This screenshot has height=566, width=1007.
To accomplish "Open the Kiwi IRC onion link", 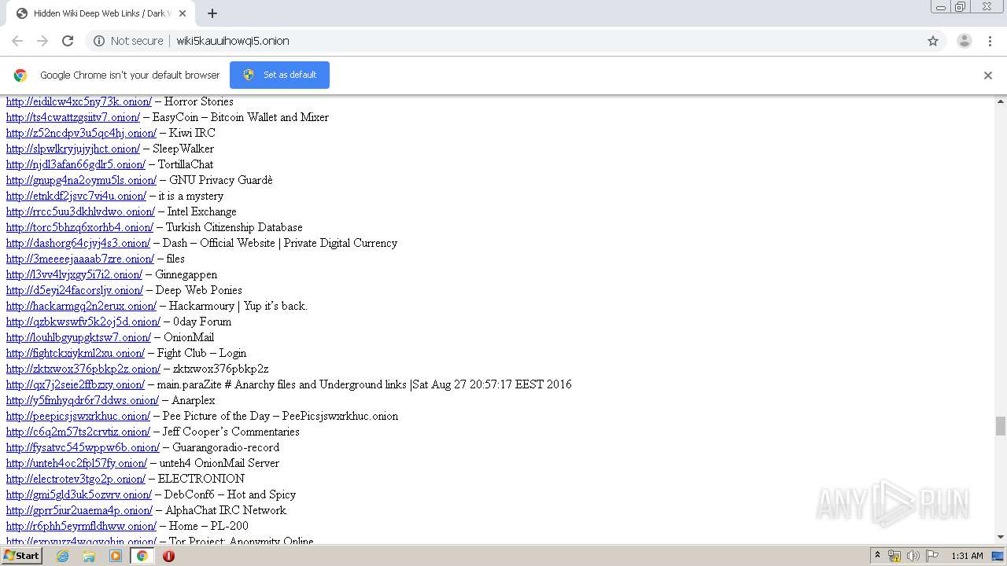I will (x=81, y=133).
